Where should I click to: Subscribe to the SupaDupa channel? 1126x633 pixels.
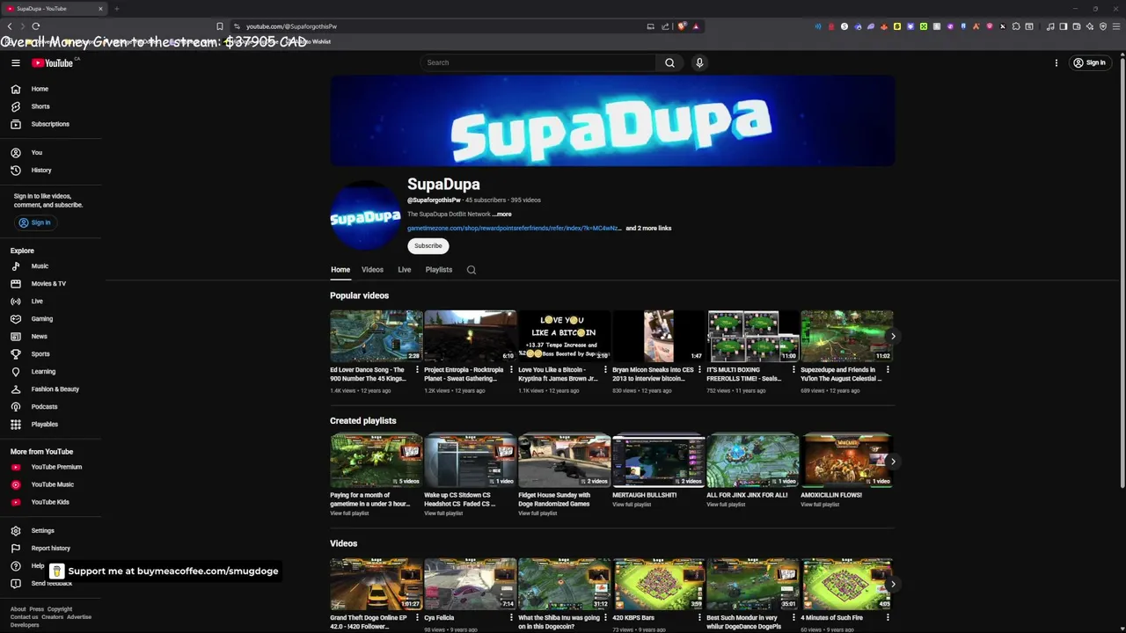click(x=428, y=246)
